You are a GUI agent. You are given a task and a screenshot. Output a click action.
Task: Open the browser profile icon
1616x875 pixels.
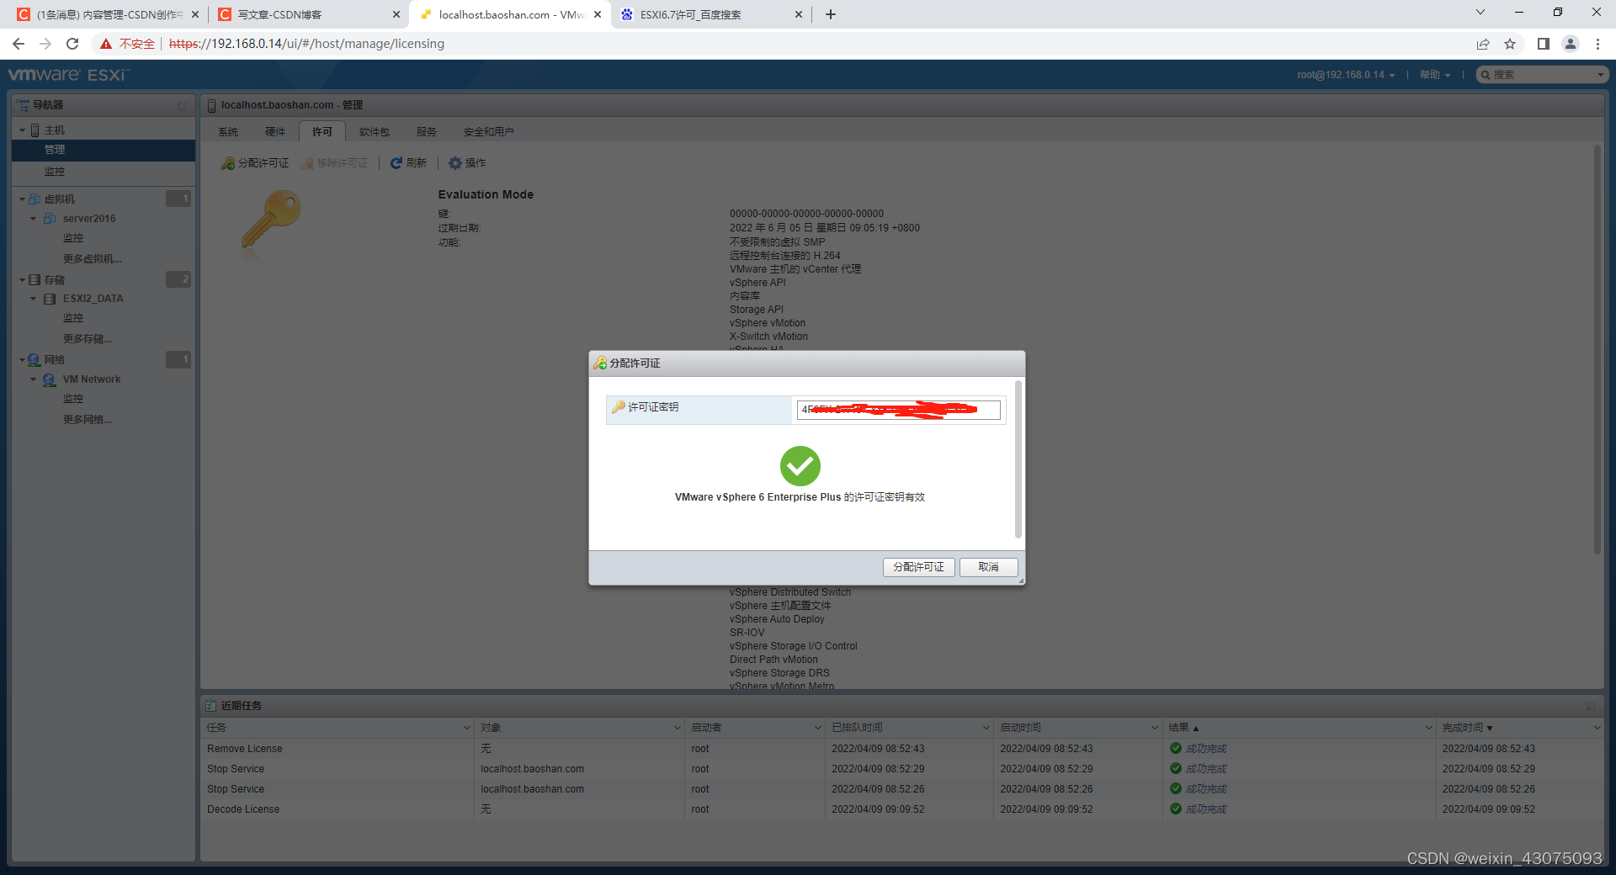[1571, 44]
